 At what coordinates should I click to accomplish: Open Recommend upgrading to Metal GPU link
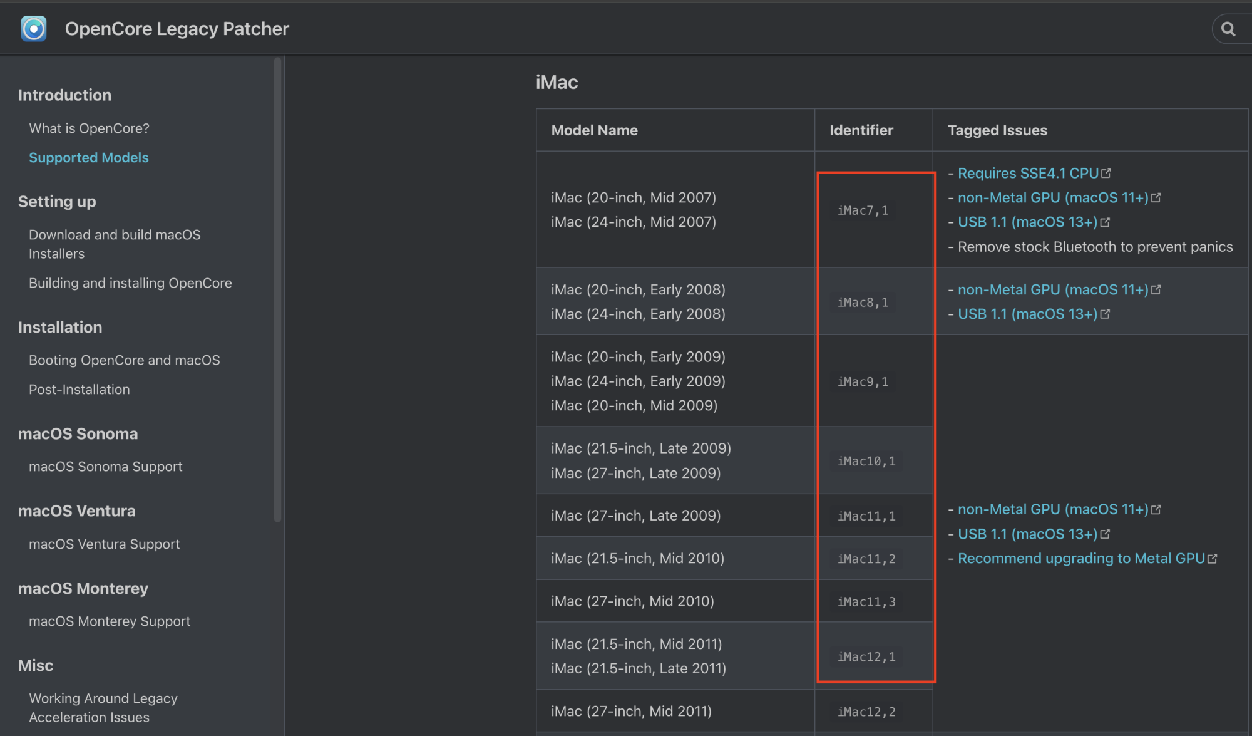pyautogui.click(x=1081, y=558)
